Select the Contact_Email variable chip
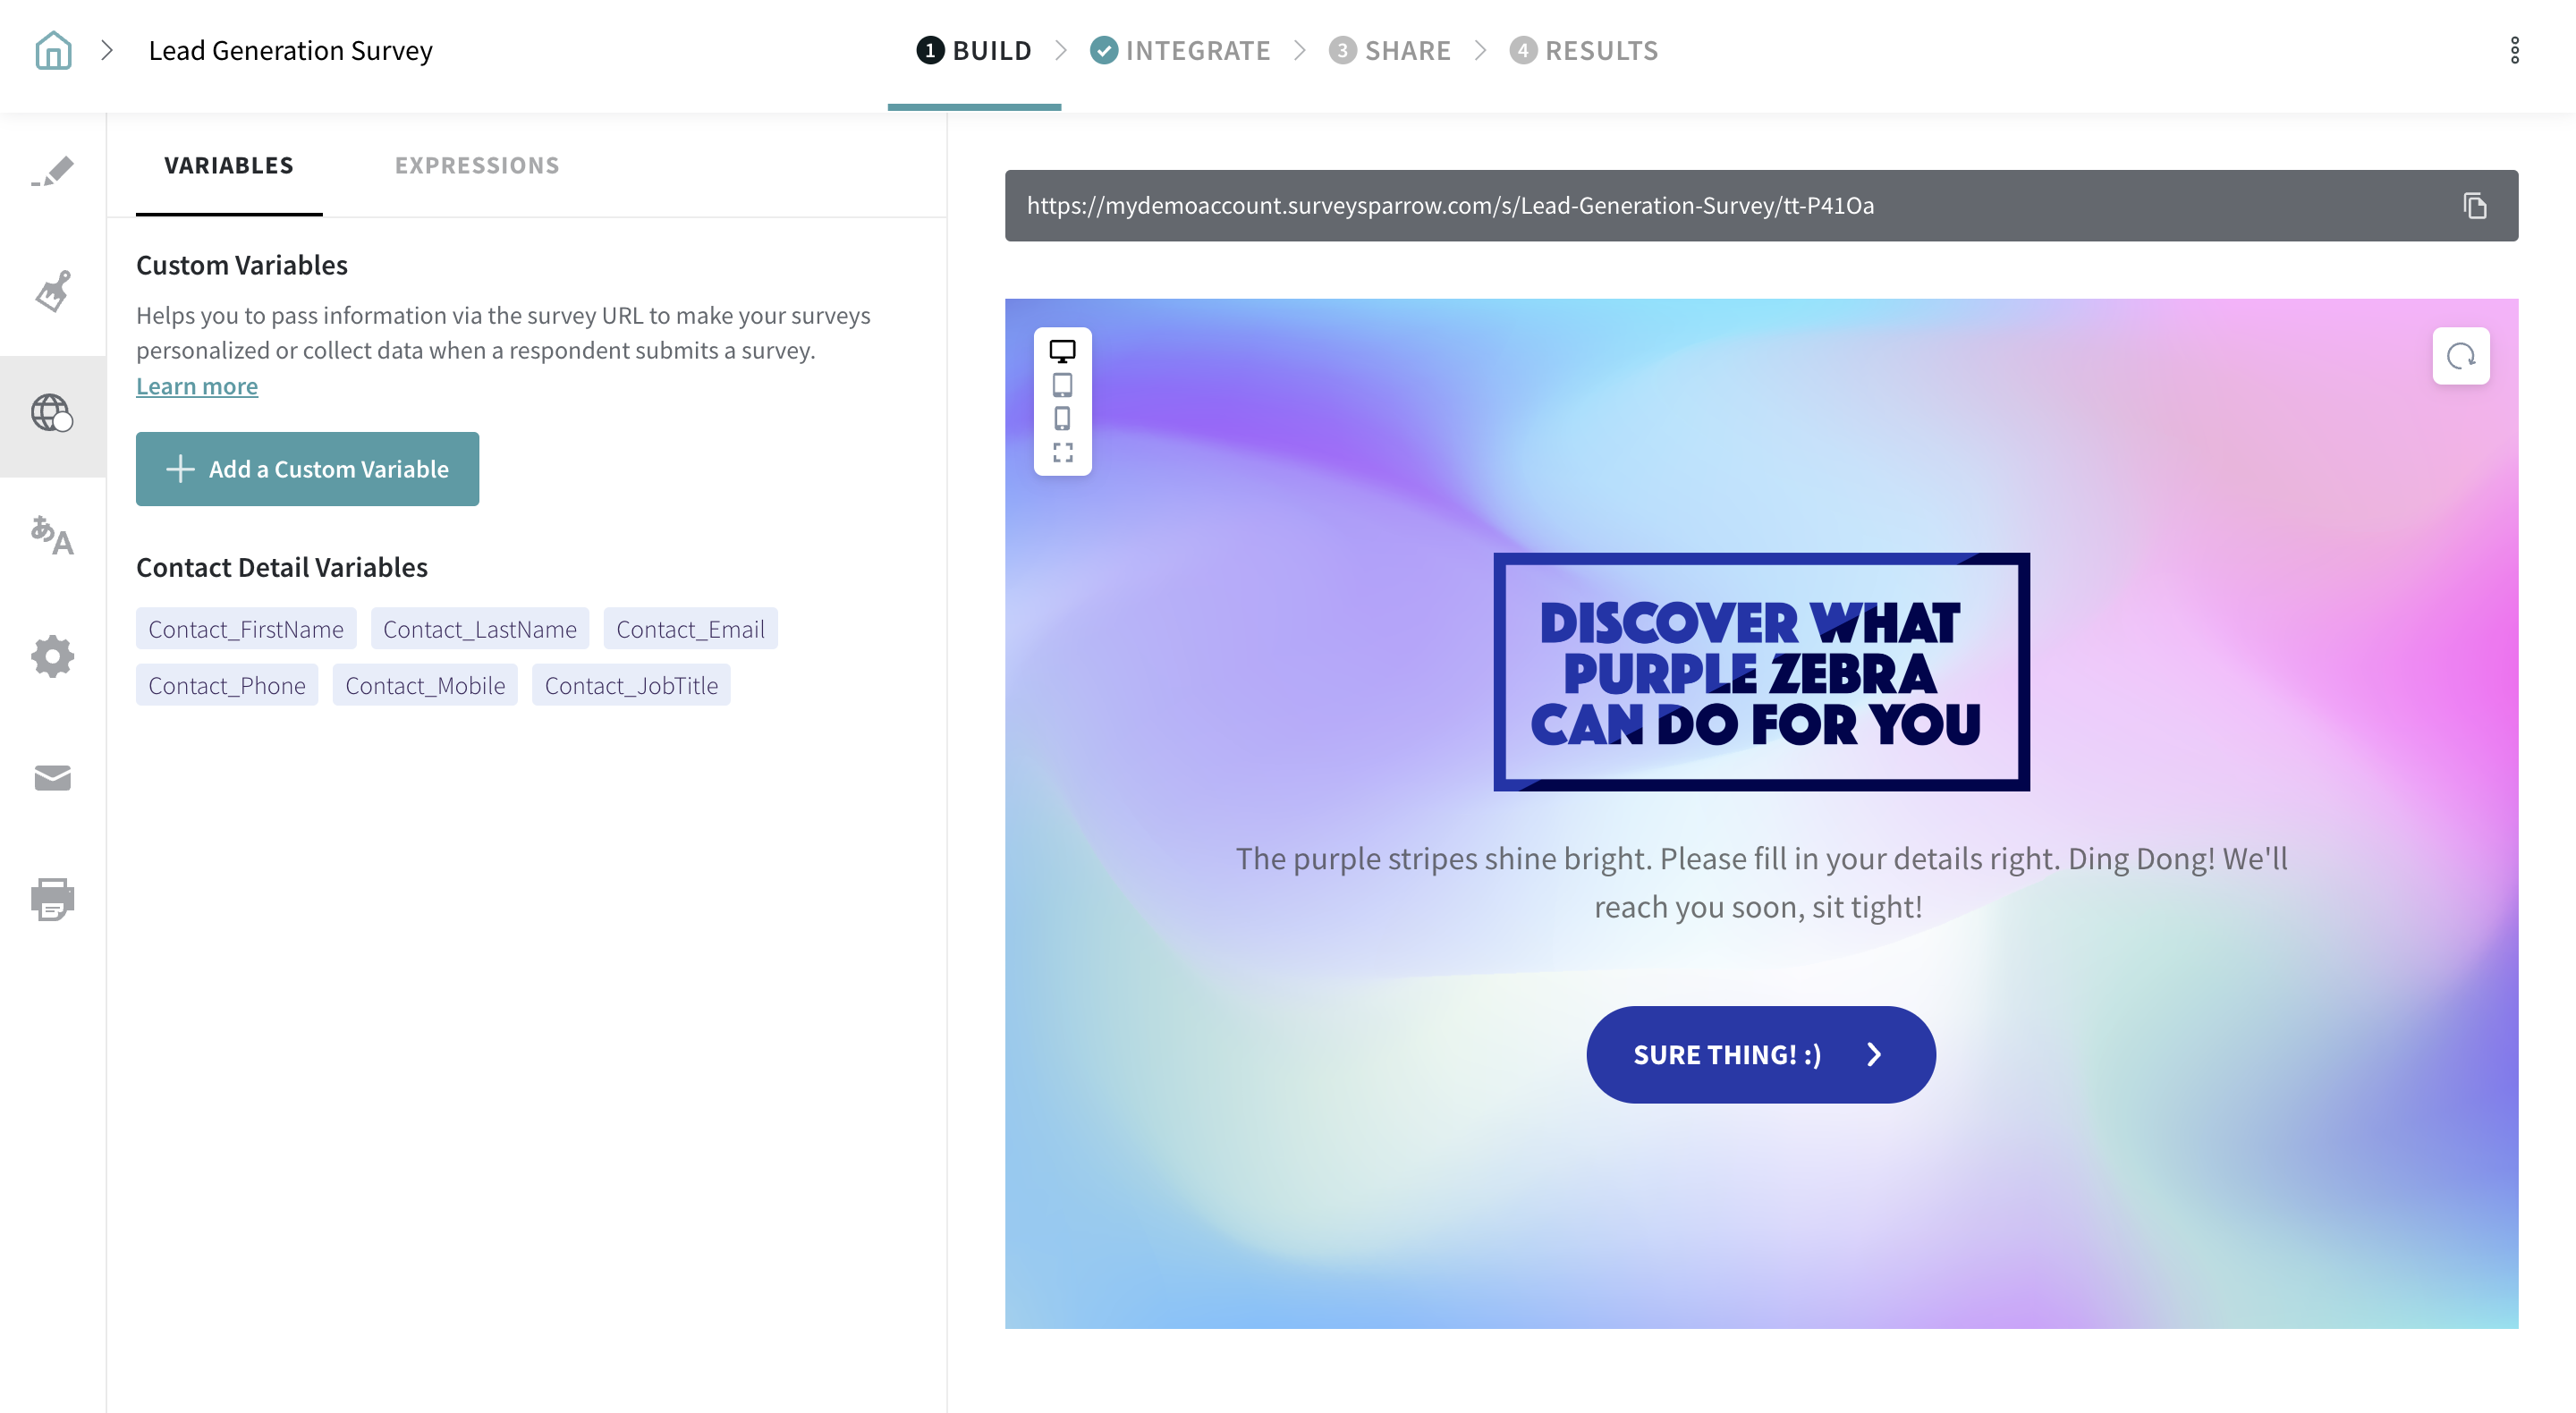The width and height of the screenshot is (2576, 1413). pyautogui.click(x=690, y=629)
